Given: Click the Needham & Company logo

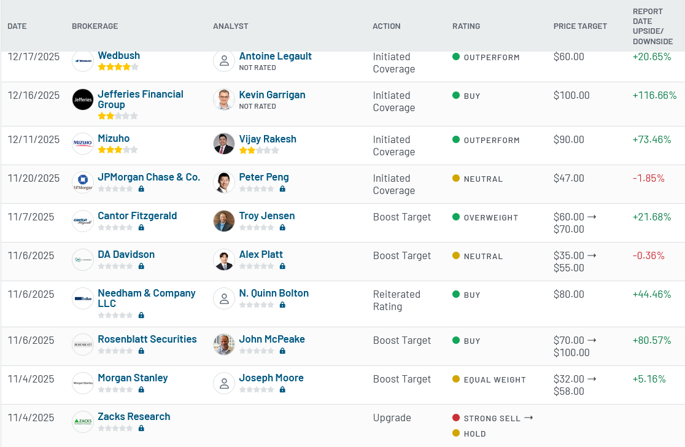Looking at the screenshot, I should (x=83, y=298).
